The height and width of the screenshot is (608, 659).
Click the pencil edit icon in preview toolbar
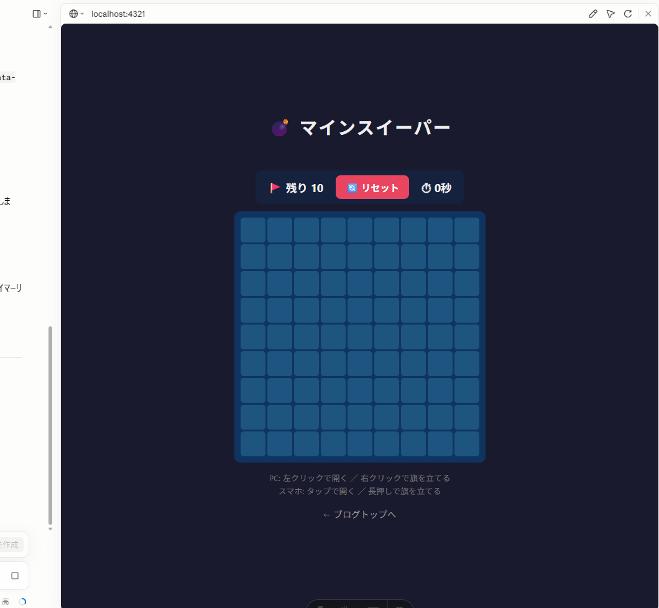pos(592,14)
